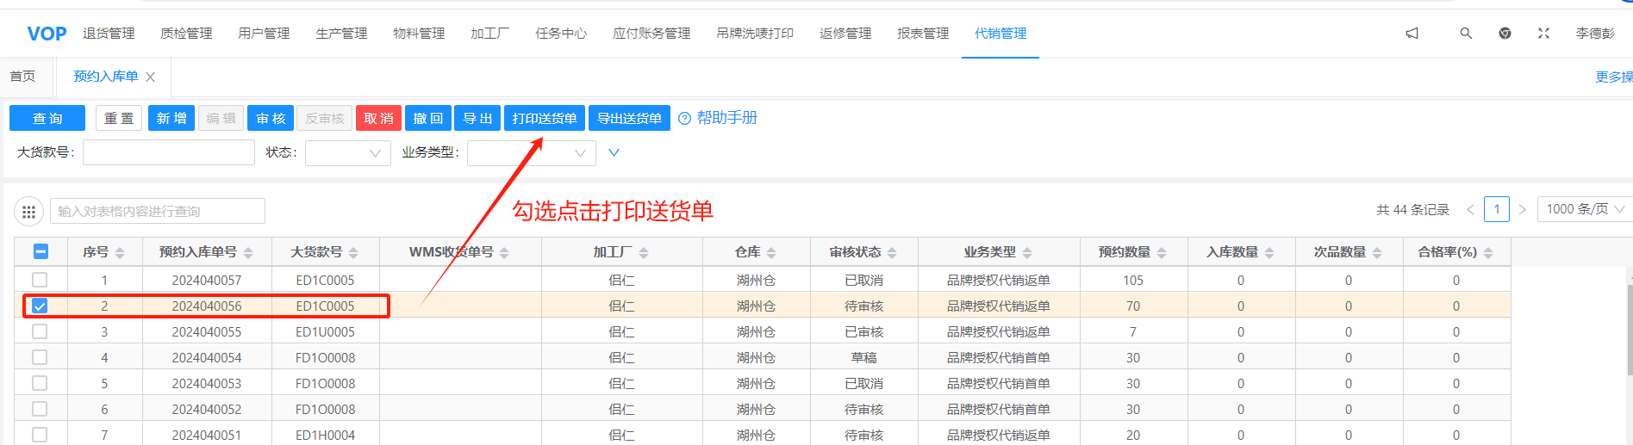This screenshot has width=1633, height=445.
Task: Click the Chrome browser icon in header
Action: 1505,34
